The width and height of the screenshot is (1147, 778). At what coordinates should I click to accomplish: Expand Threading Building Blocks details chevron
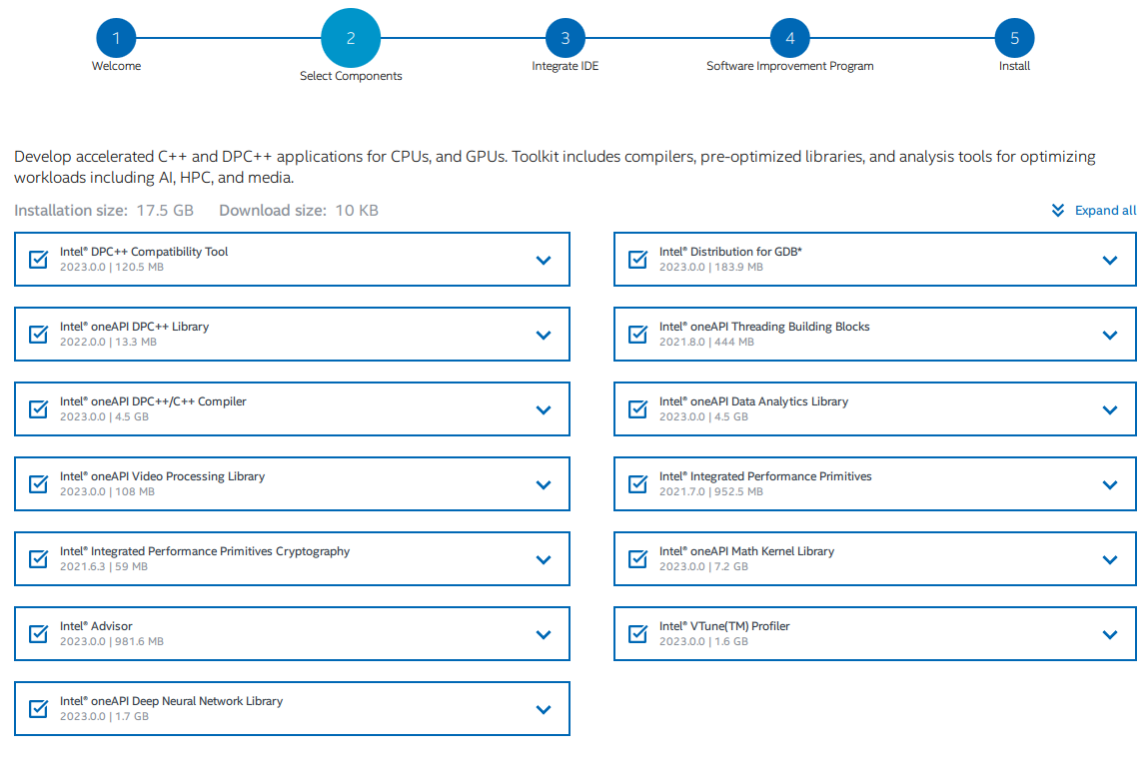point(1110,335)
